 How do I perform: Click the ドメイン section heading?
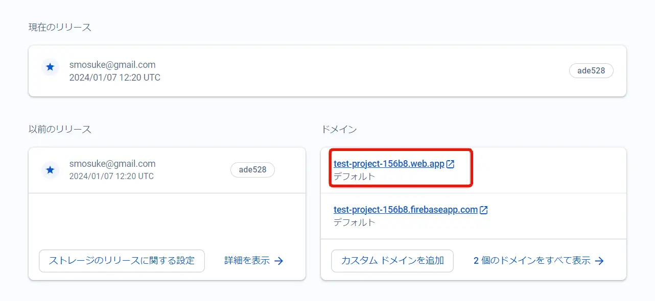(x=339, y=130)
